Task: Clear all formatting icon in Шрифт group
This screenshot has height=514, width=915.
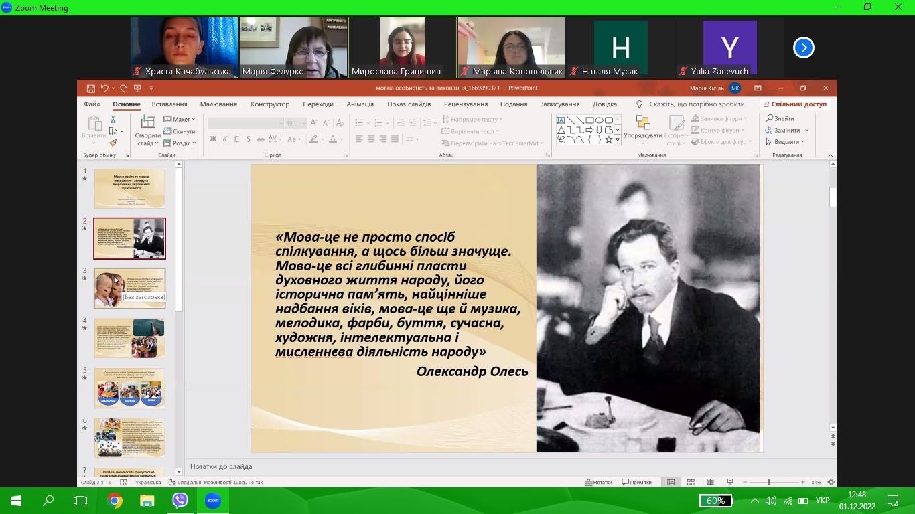Action: pyautogui.click(x=340, y=123)
